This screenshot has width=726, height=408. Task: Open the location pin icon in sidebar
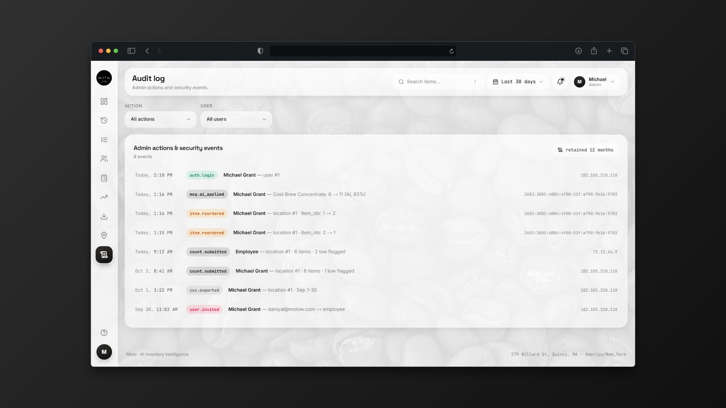click(x=104, y=235)
